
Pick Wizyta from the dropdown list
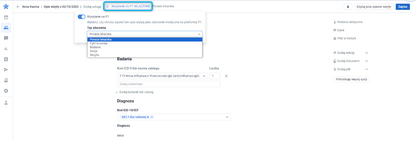tap(145, 55)
